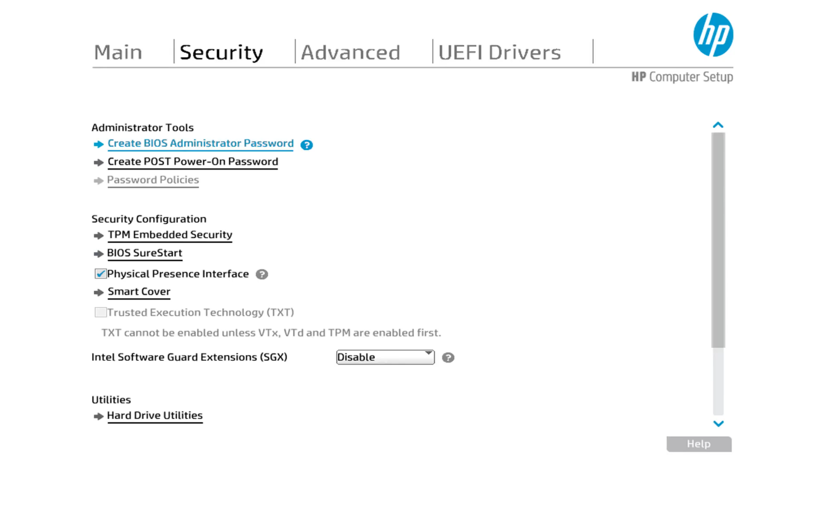Click the vertical scrollbar thumb
Viewport: 825px width, 507px height.
click(718, 240)
